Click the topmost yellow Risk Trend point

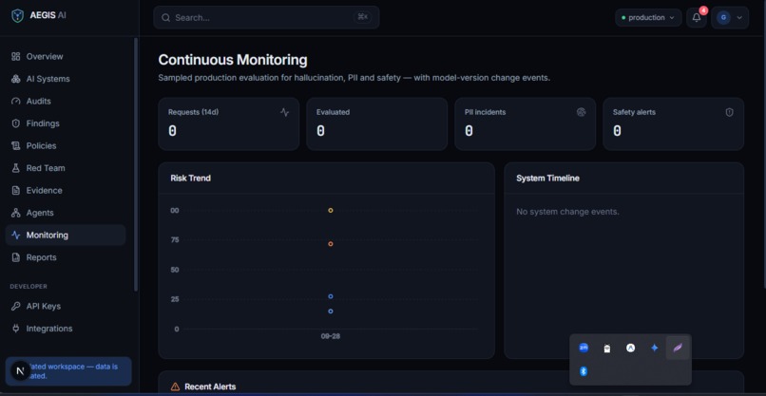click(331, 211)
